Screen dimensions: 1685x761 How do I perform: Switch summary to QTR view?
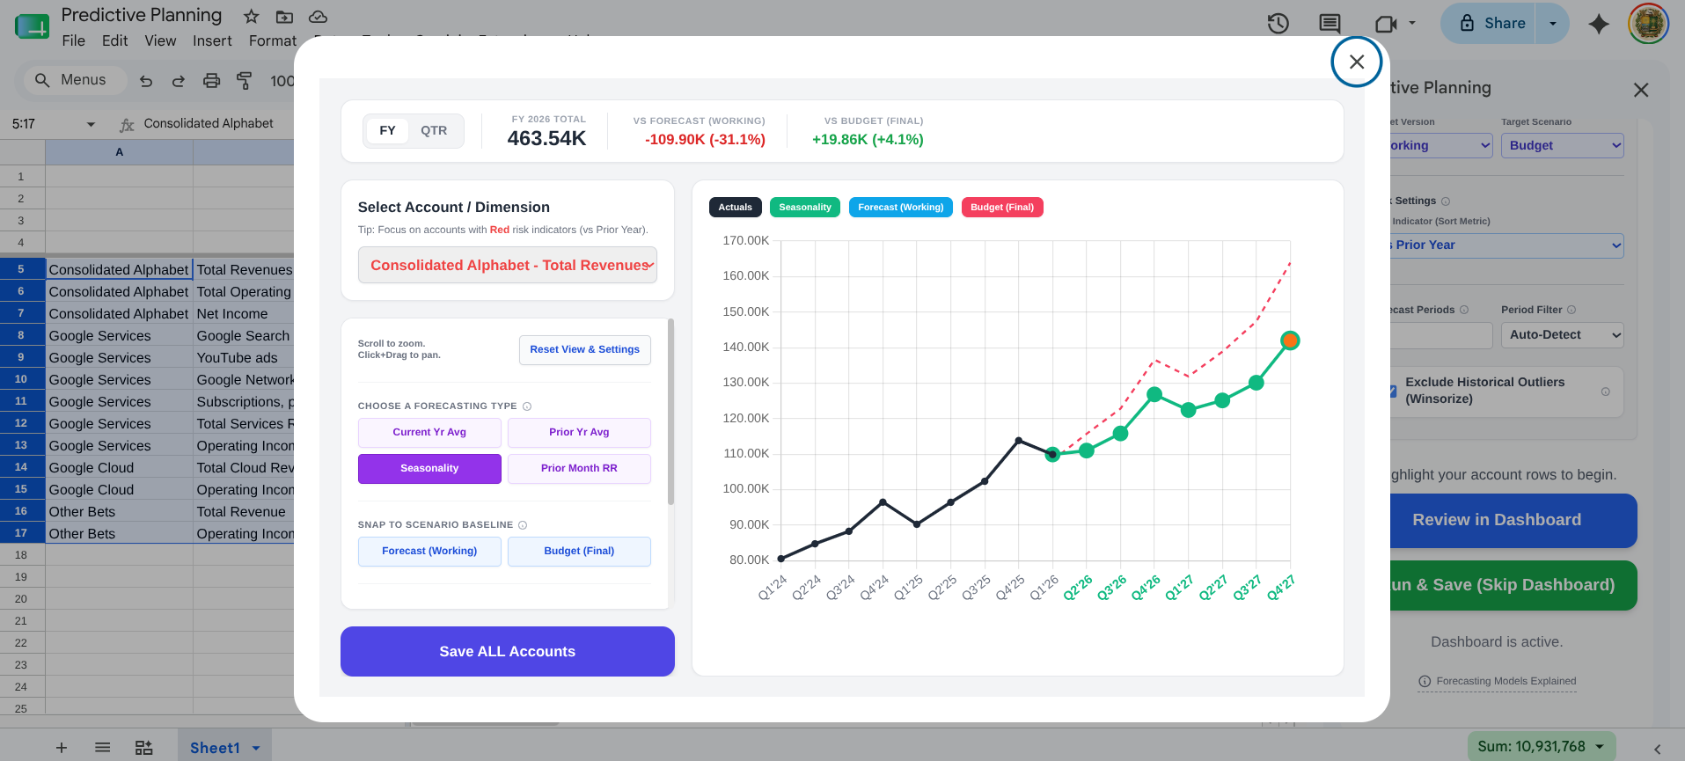click(434, 130)
